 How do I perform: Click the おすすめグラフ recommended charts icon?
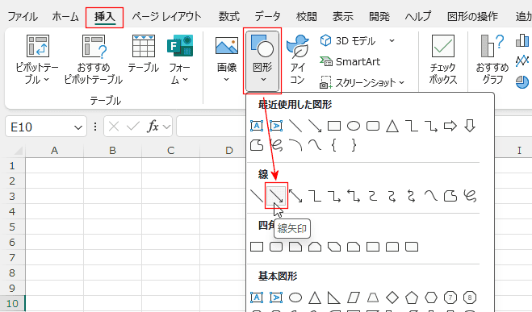(492, 59)
